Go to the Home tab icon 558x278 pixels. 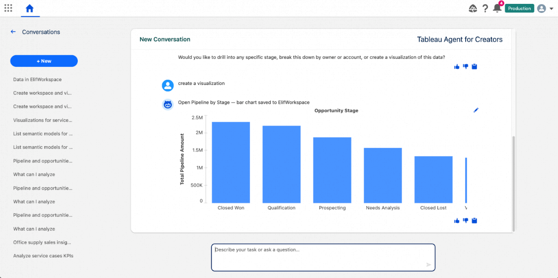point(30,8)
